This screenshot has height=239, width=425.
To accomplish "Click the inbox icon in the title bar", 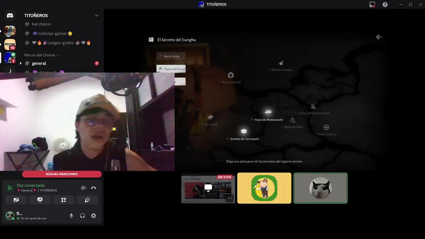I will pos(372,4).
